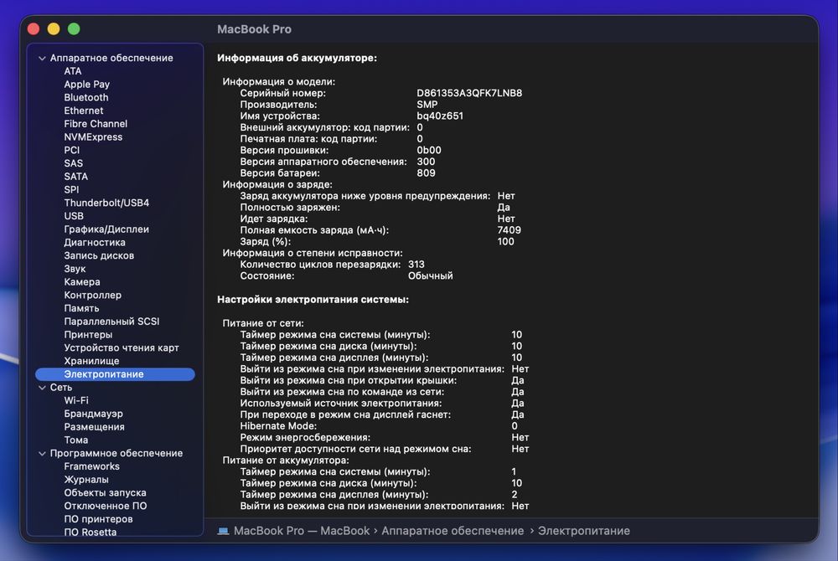The width and height of the screenshot is (838, 561).
Task: Click Аппаратное обеспечение breadcrumb in path bar
Action: tap(453, 531)
